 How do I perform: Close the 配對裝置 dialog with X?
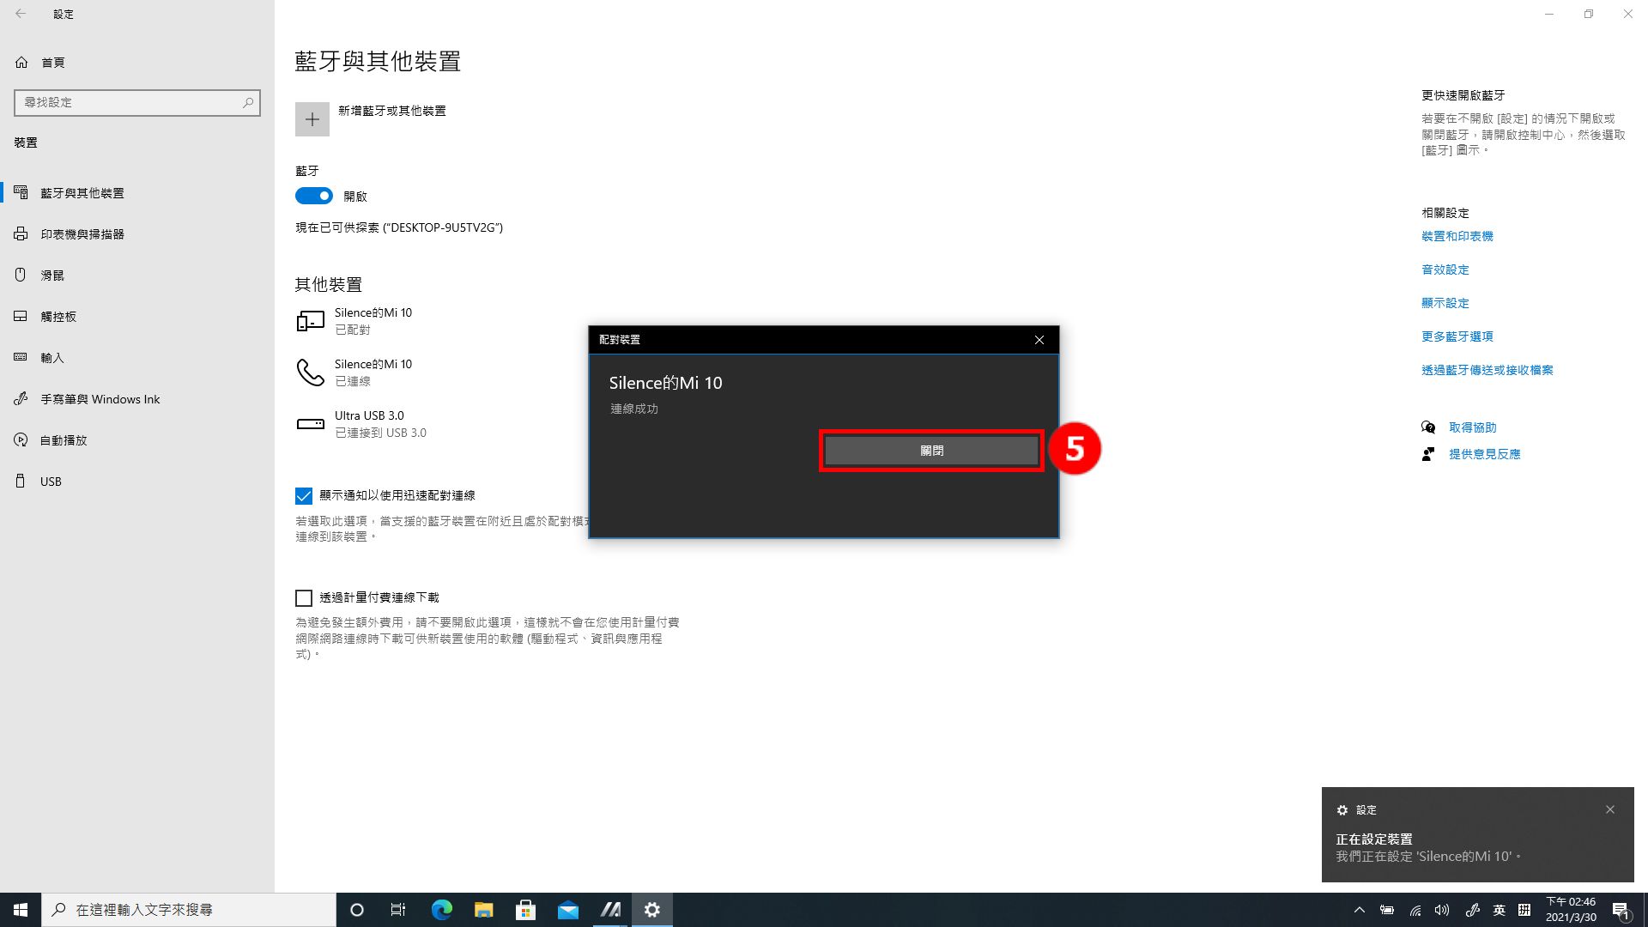pyautogui.click(x=1039, y=340)
